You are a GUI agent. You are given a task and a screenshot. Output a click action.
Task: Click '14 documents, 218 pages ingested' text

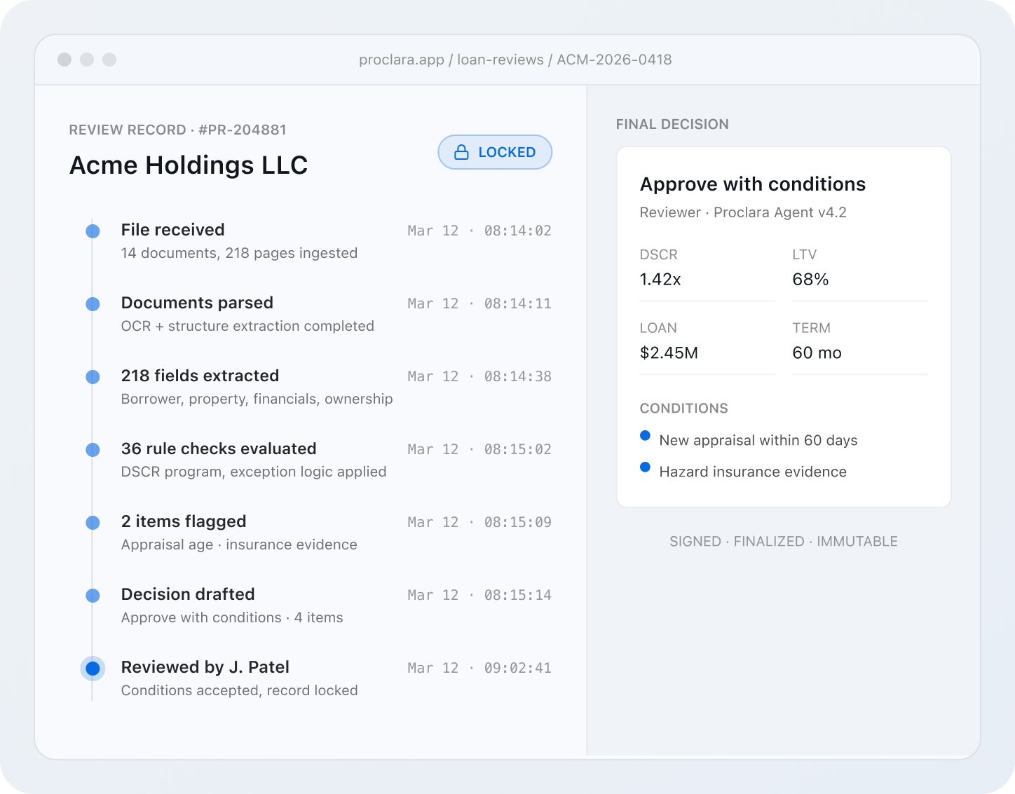239,253
